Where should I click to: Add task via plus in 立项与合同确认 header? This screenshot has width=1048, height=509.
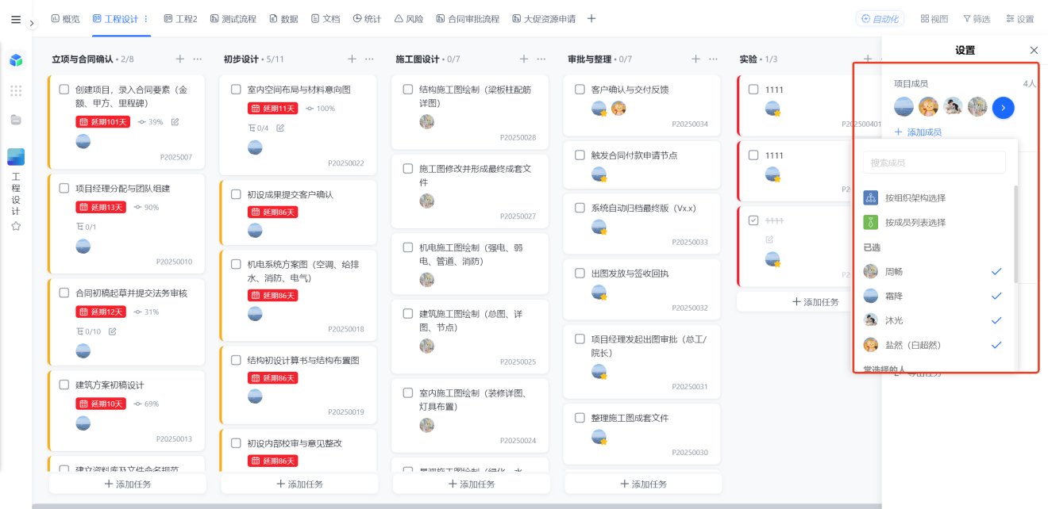coord(180,59)
